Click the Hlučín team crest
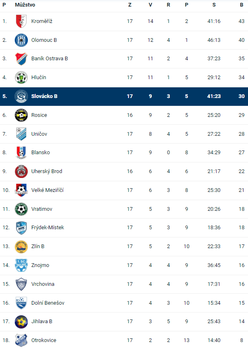The width and height of the screenshot is (248, 349). point(21,78)
